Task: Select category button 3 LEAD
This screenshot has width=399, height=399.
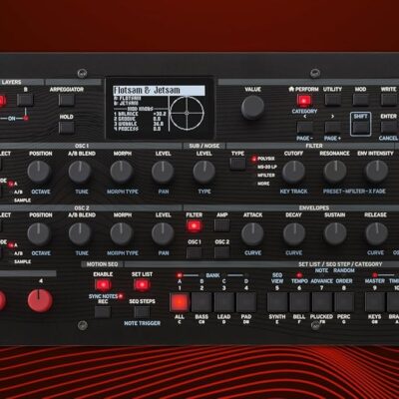Action: (x=224, y=302)
